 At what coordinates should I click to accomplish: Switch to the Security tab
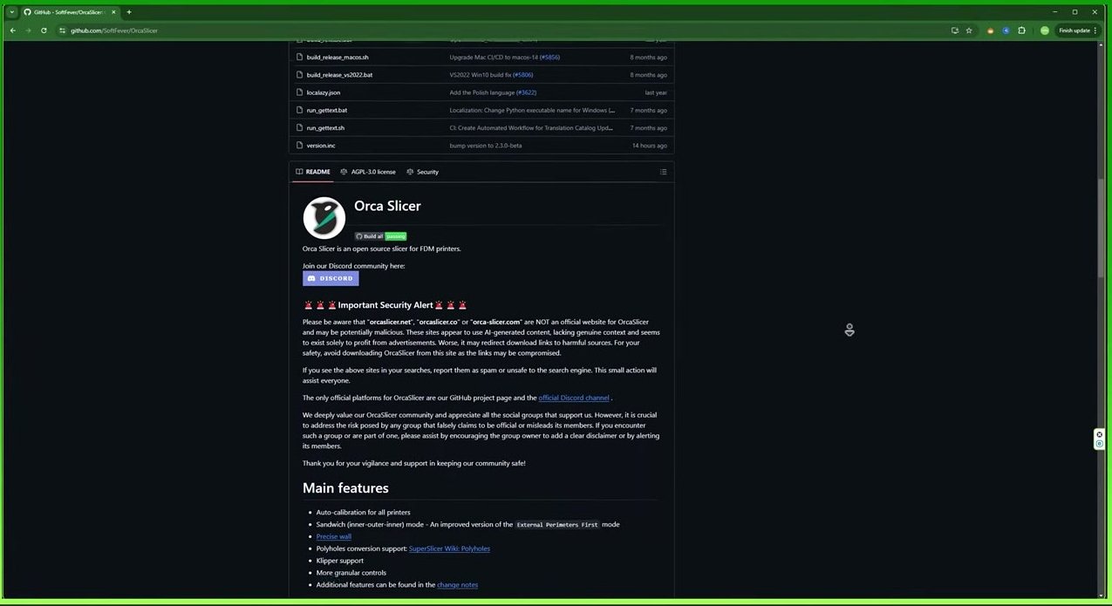click(423, 172)
